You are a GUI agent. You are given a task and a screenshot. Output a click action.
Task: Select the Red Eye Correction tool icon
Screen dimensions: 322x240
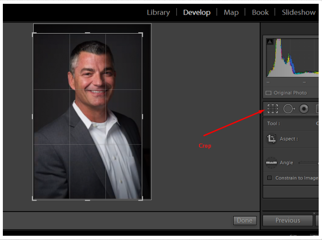(x=304, y=109)
